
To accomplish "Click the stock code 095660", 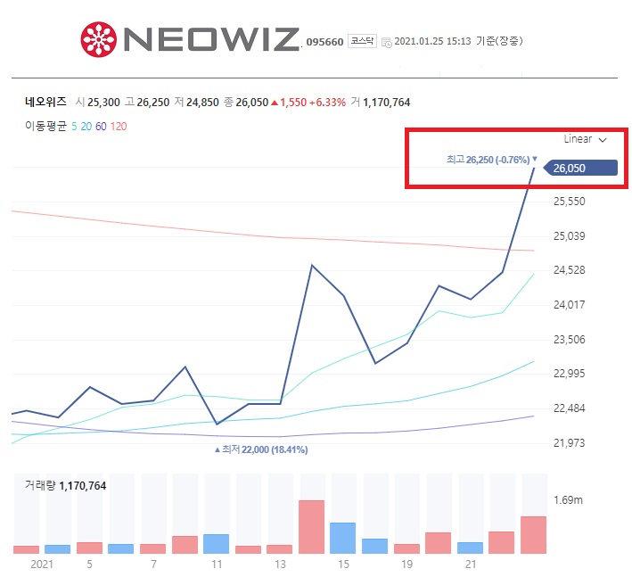I will point(324,42).
